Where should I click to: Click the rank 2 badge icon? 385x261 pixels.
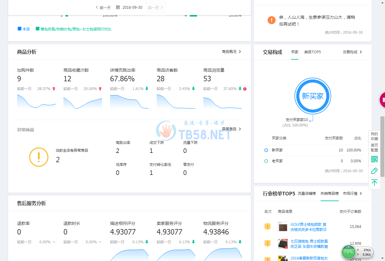click(267, 243)
